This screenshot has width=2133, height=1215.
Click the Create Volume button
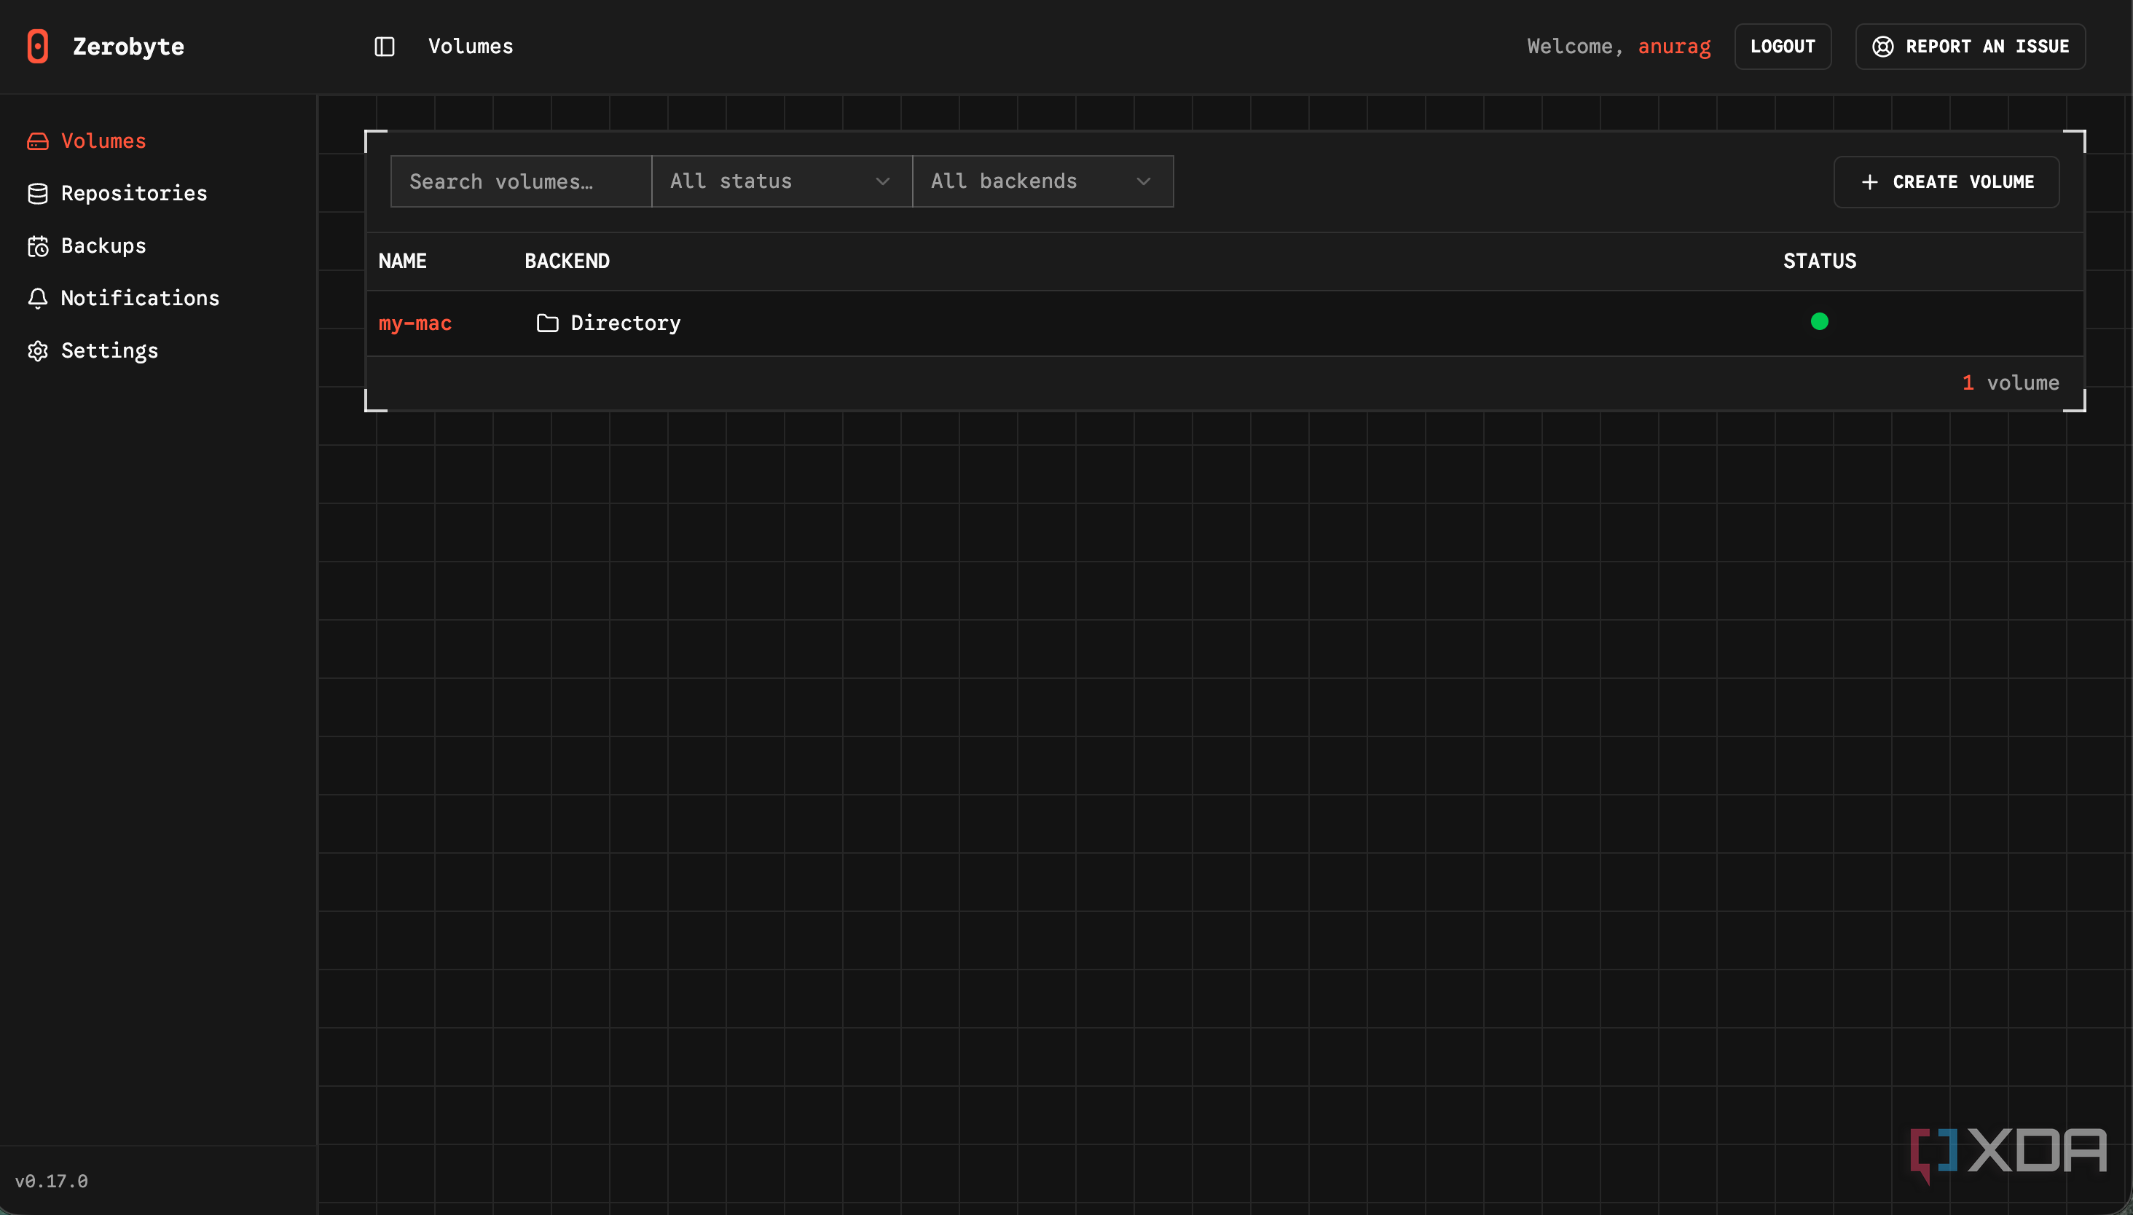pos(1946,182)
